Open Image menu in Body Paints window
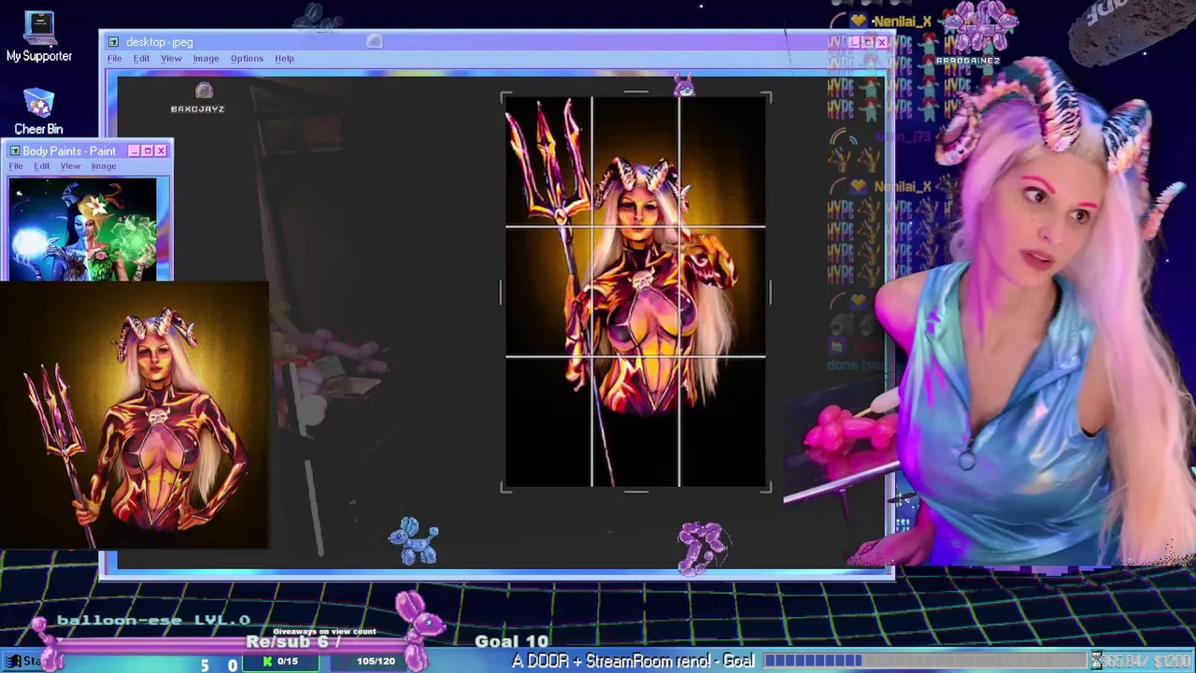 point(104,166)
